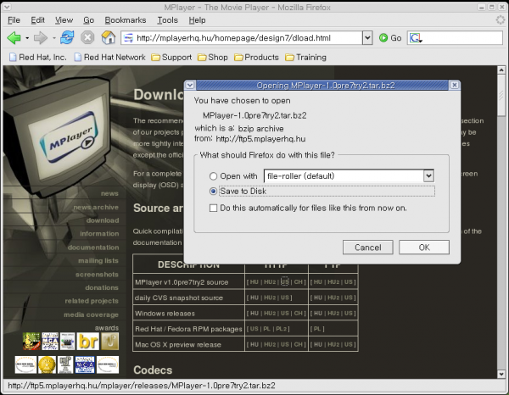Expand the file-roller (default) application dropdown
Screen dimensions: 509x395
[x=428, y=176]
